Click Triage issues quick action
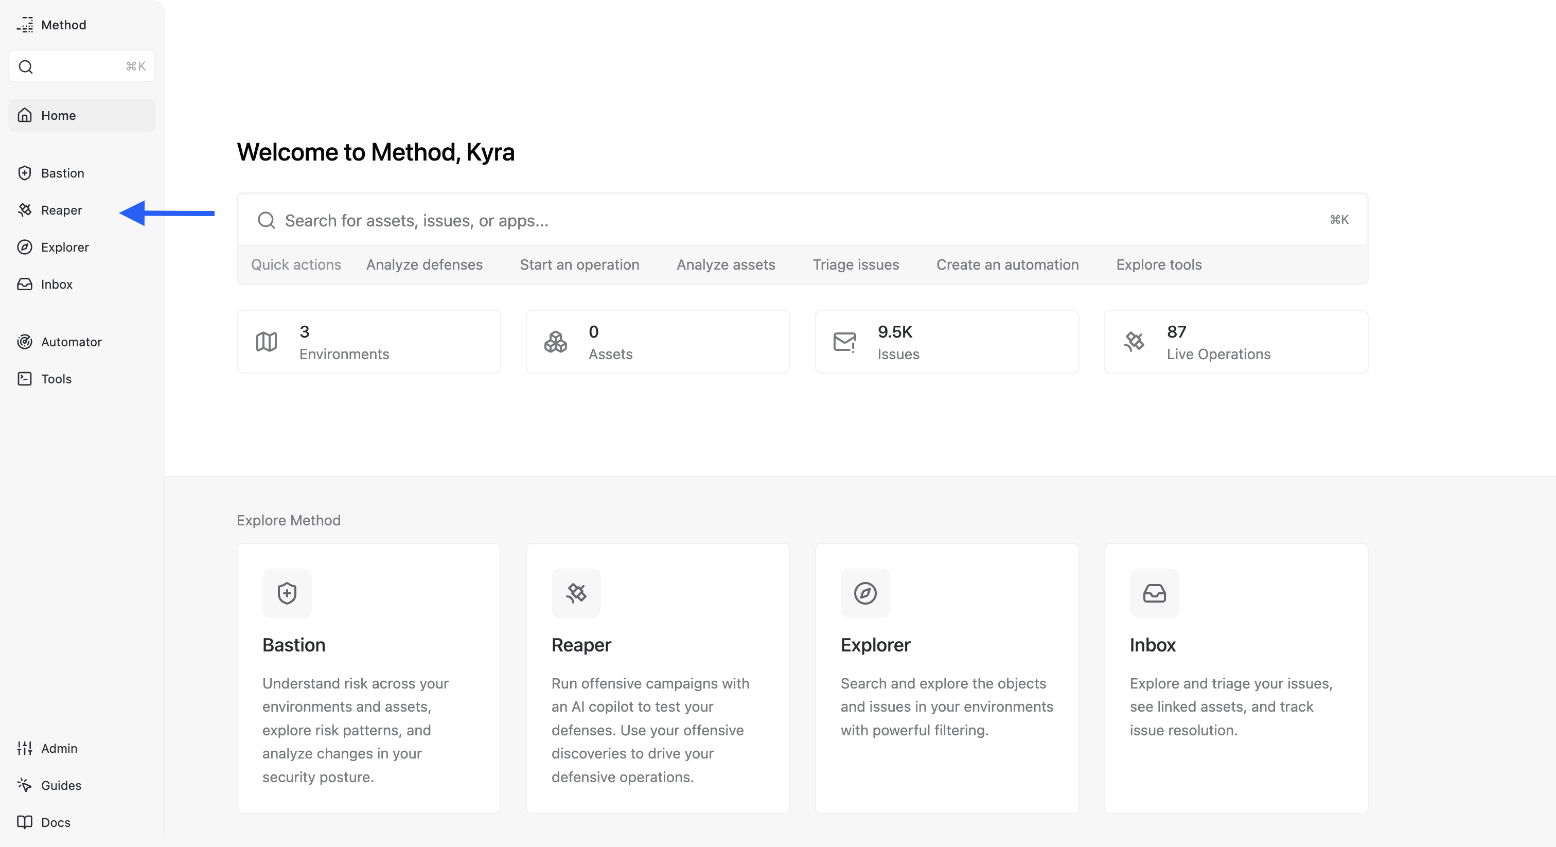1556x847 pixels. pyautogui.click(x=855, y=264)
